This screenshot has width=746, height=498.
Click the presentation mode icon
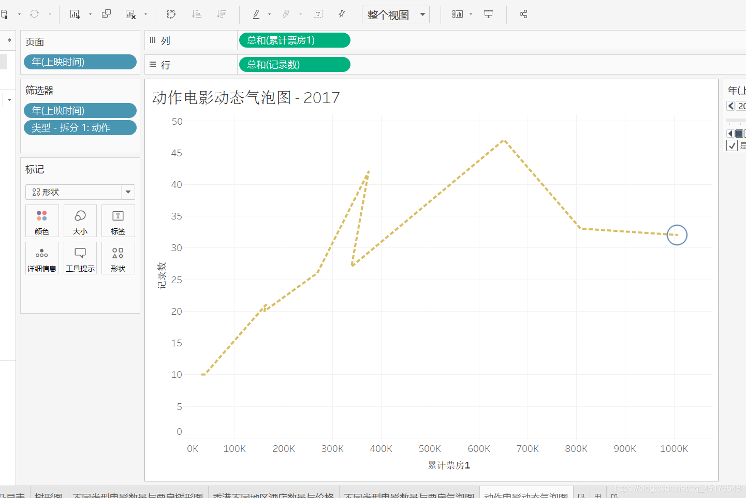pyautogui.click(x=488, y=14)
